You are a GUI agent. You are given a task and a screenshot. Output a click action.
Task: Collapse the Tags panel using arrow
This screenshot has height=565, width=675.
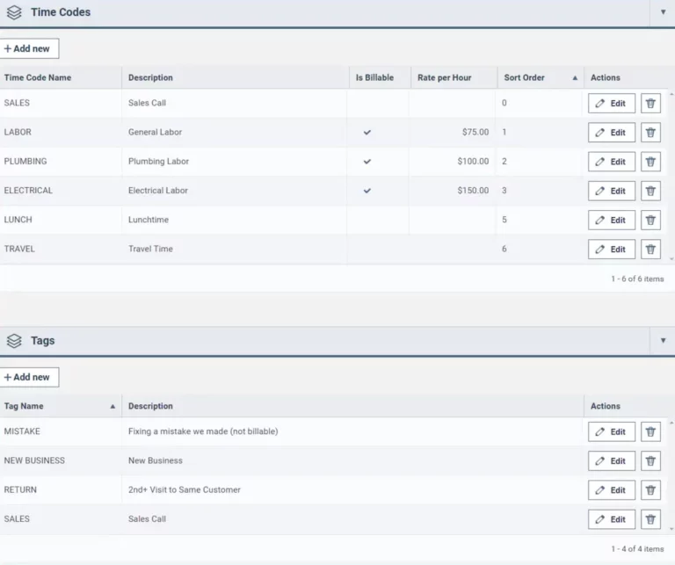pyautogui.click(x=663, y=340)
